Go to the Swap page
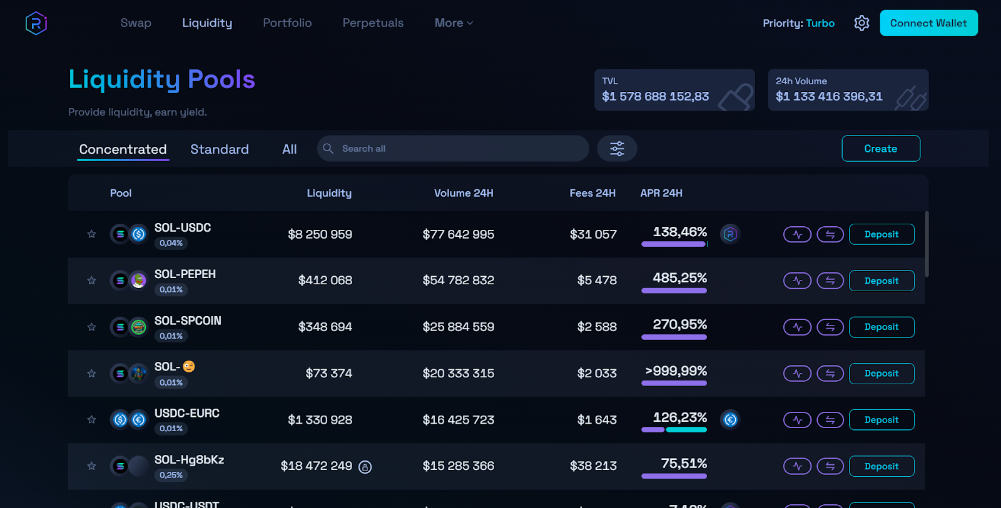The image size is (1001, 508). 136,23
